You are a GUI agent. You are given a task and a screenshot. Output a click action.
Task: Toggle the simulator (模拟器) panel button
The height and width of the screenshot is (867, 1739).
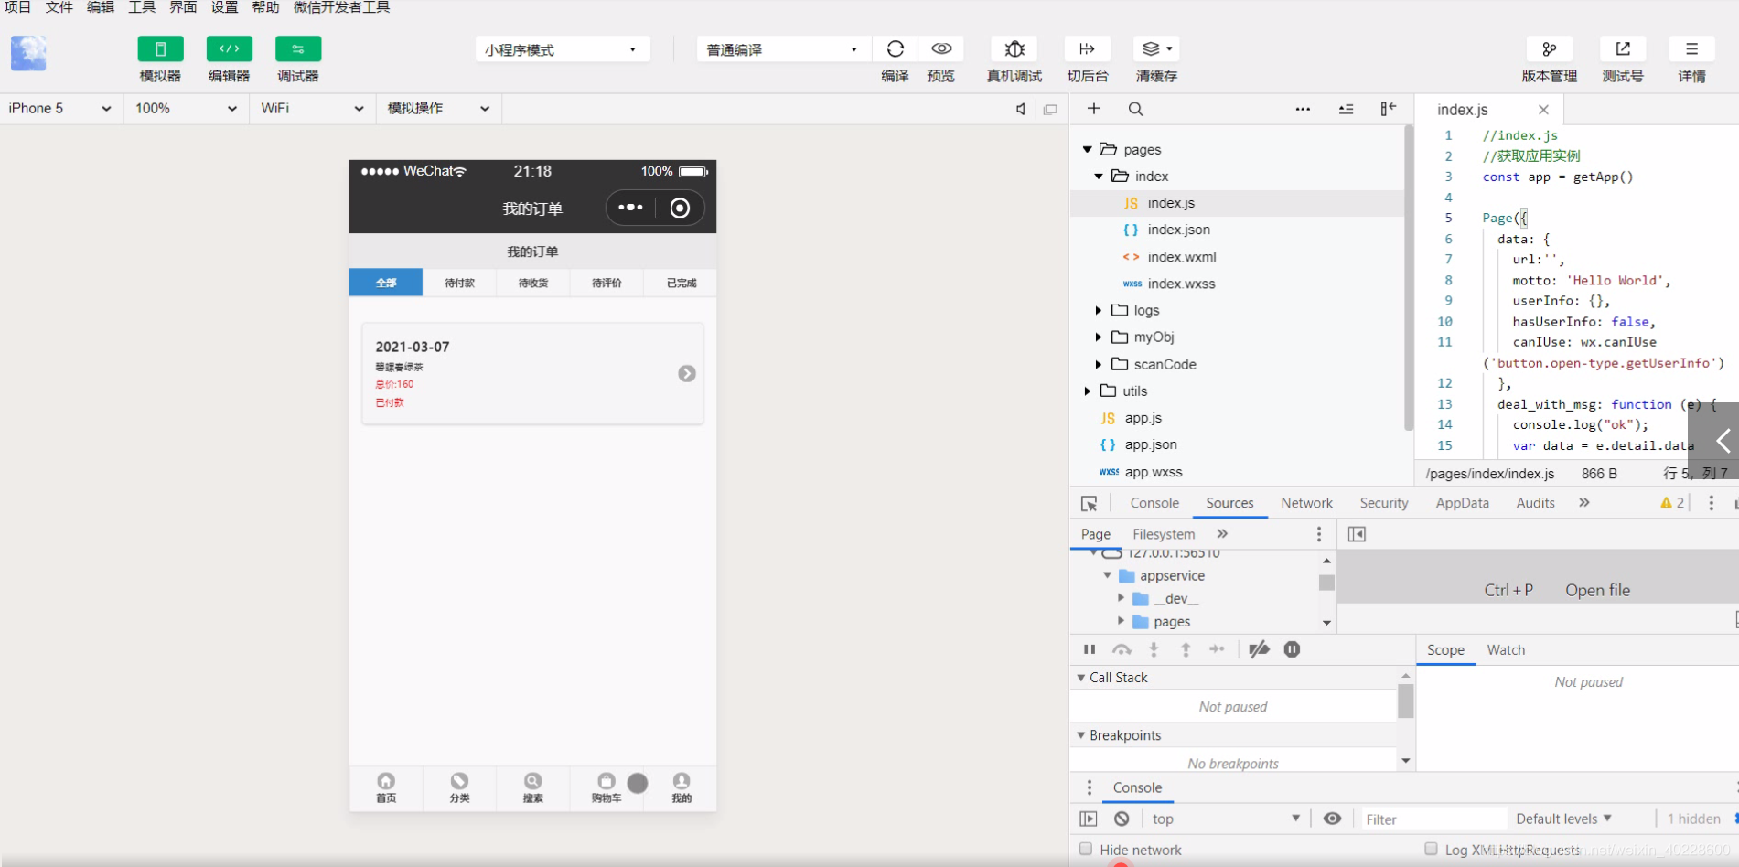[x=160, y=49]
